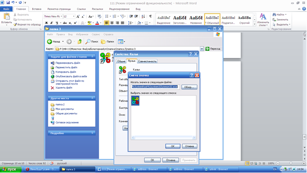This screenshot has height=173, width=307.
Task: Click the Back arrow in explorer toolbar
Action: click(49, 41)
